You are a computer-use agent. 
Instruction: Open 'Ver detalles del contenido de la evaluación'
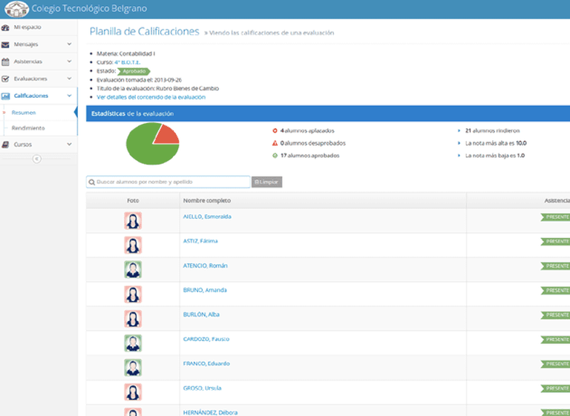click(151, 97)
